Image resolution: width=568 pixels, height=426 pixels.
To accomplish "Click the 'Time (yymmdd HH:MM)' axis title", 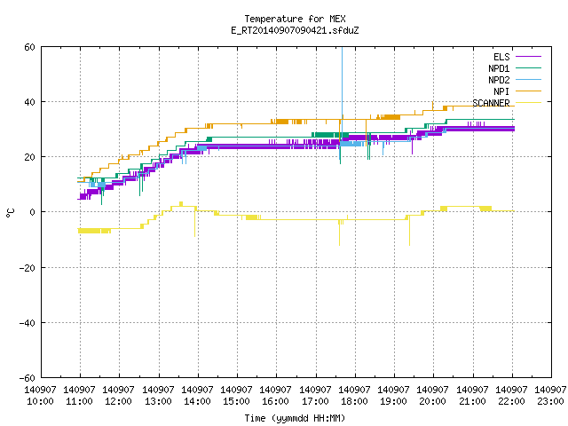I will coord(295,418).
